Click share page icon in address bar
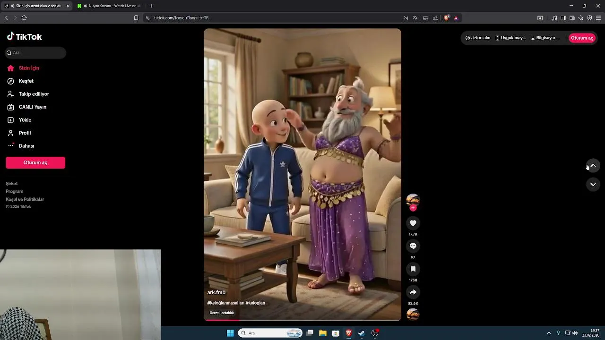Viewport: 605px width, 340px height. 435,18
